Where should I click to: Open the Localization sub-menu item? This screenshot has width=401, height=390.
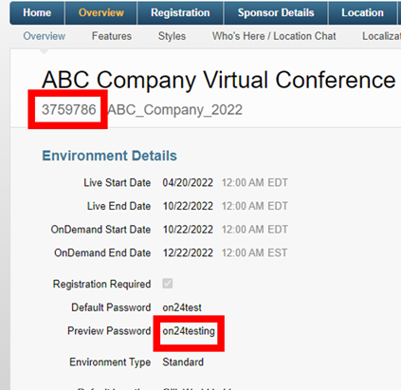coord(381,36)
